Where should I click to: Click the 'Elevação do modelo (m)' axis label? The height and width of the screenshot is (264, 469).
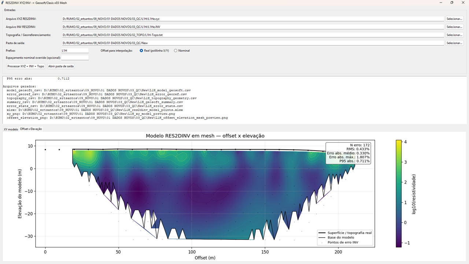[20, 193]
